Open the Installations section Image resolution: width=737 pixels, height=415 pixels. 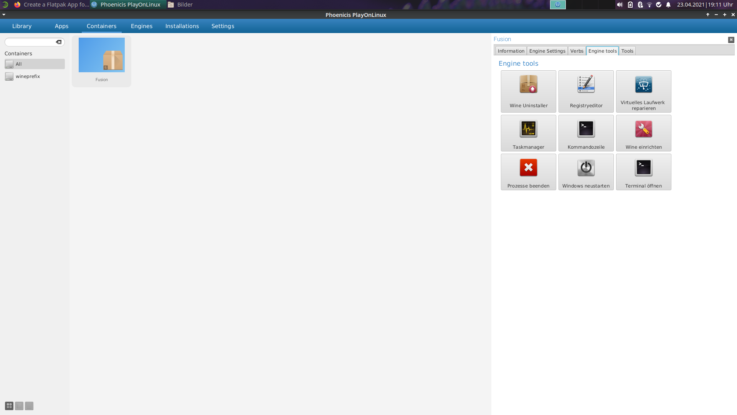(x=182, y=26)
